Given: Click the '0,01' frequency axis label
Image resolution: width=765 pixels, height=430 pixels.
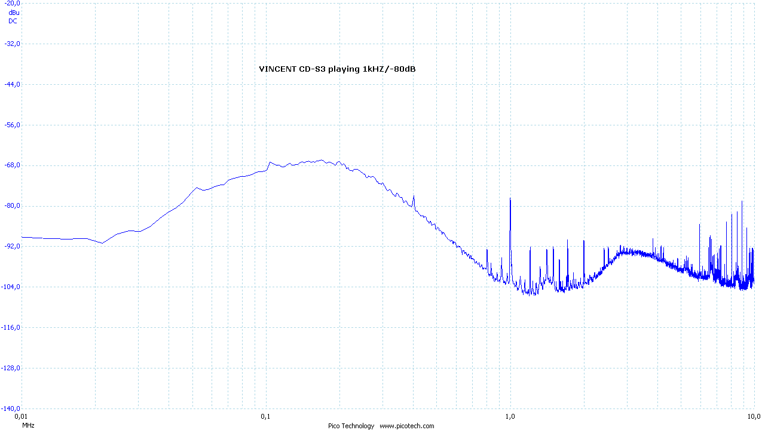Looking at the screenshot, I should [21, 416].
